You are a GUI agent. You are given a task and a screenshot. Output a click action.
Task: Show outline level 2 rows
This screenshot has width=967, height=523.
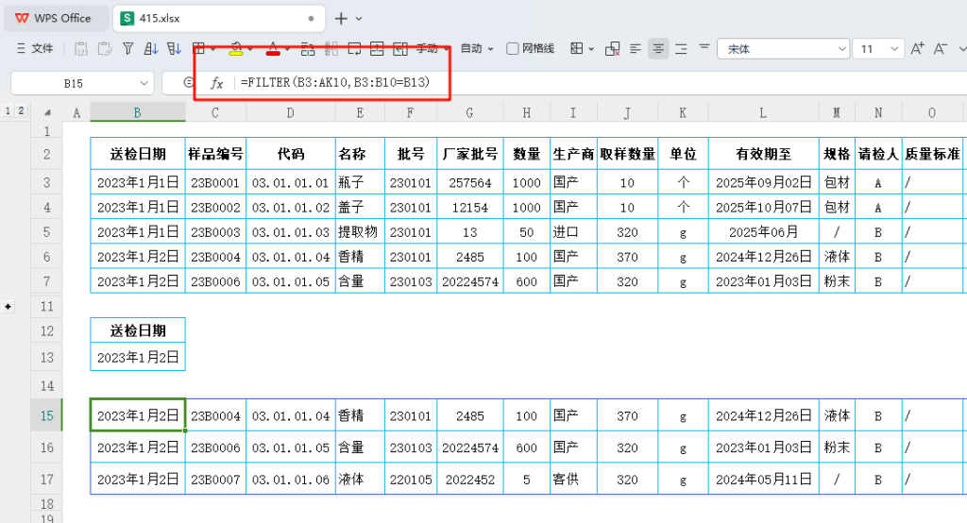coord(21,111)
